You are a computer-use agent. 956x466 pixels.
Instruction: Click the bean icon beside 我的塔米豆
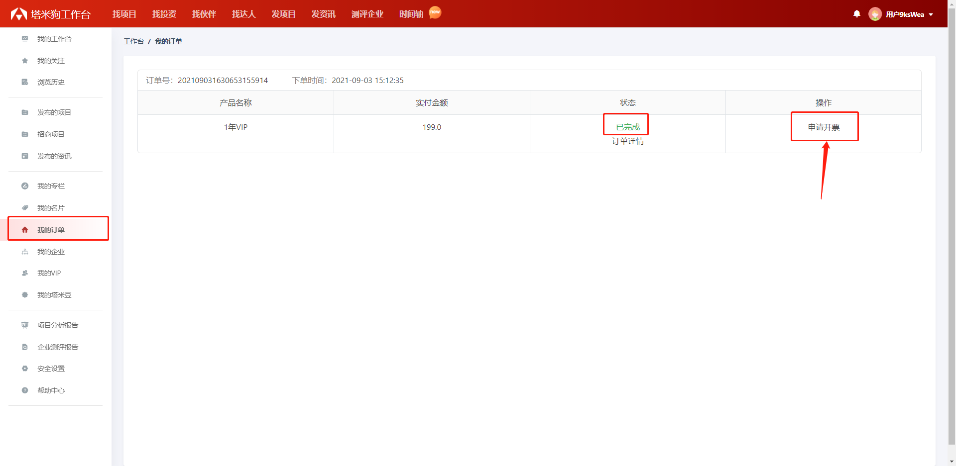click(x=25, y=295)
